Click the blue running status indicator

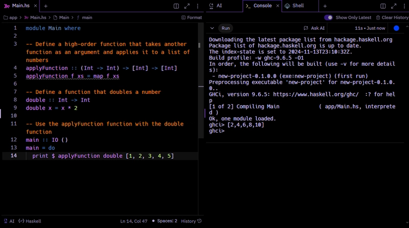[396, 28]
